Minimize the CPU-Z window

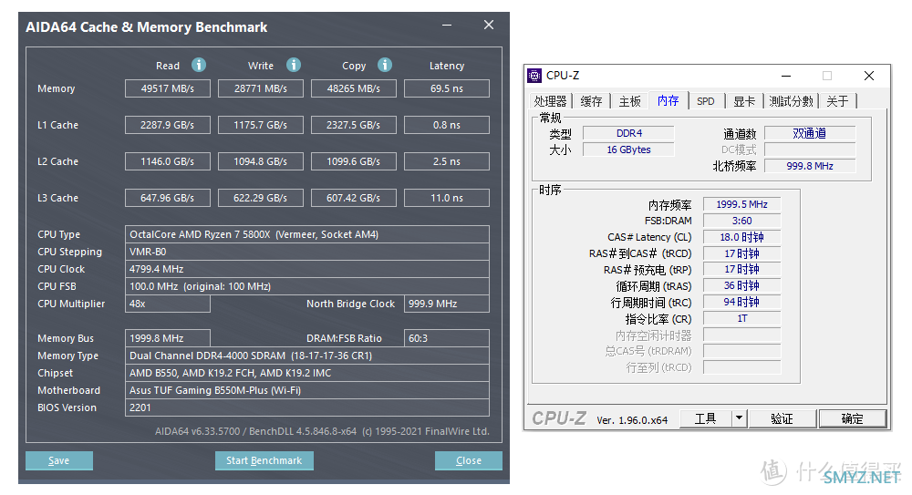click(786, 76)
